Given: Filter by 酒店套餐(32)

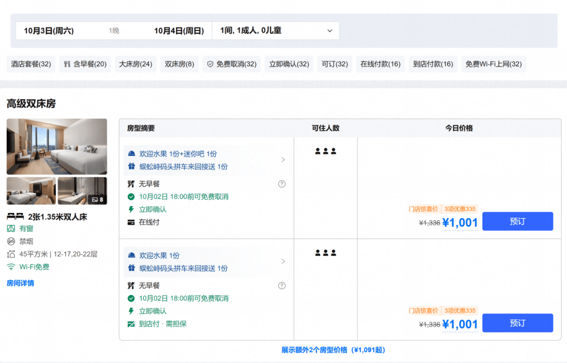Looking at the screenshot, I should pos(31,64).
